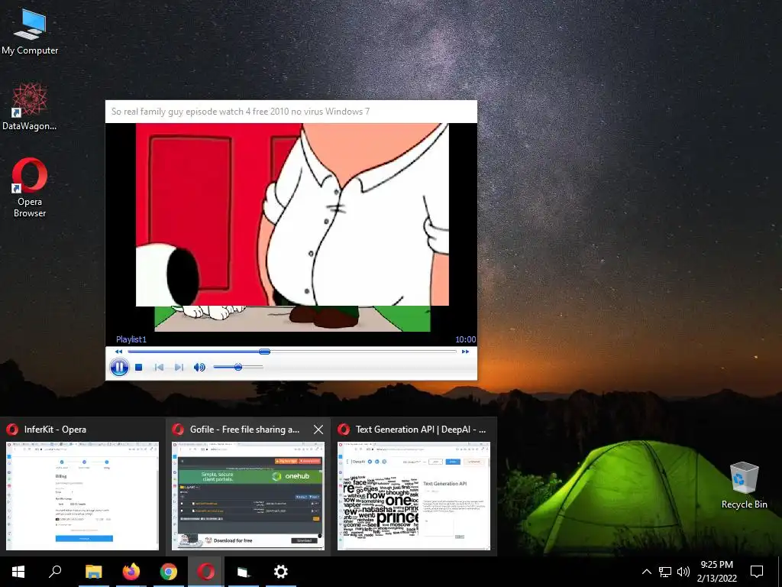Close the Gofile preview with its X
Screen dimensions: 782x587
(318, 430)
